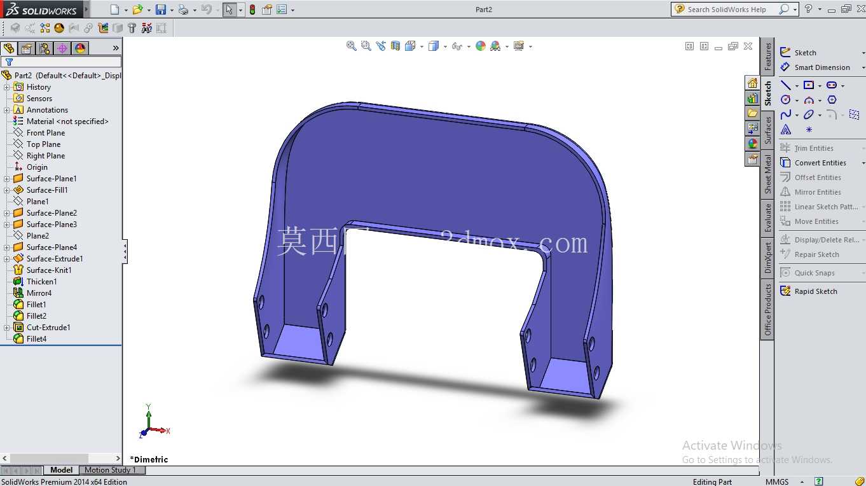Select the Line sketch tool
The image size is (866, 486).
[x=786, y=85]
